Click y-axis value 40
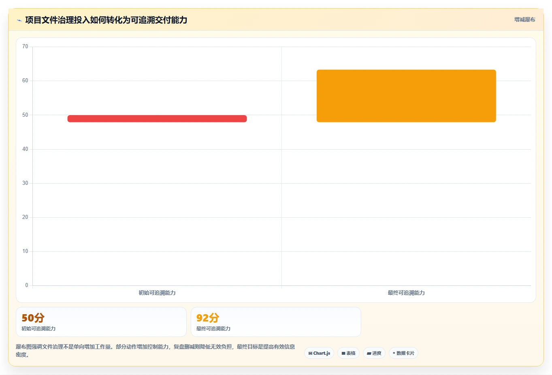The image size is (552, 375). coord(25,149)
